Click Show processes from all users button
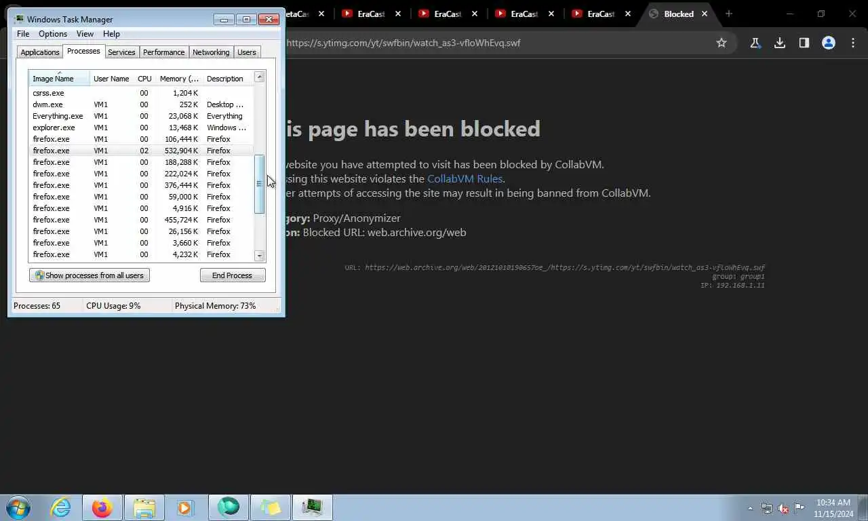Image resolution: width=868 pixels, height=521 pixels. coord(90,275)
